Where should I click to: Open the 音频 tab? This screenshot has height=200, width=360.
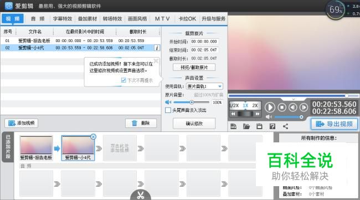[38, 19]
